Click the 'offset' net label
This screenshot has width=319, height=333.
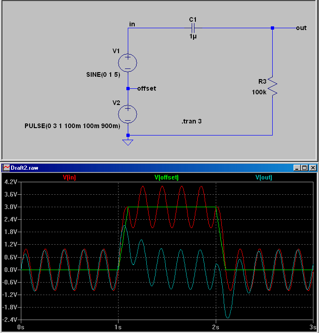pos(147,88)
